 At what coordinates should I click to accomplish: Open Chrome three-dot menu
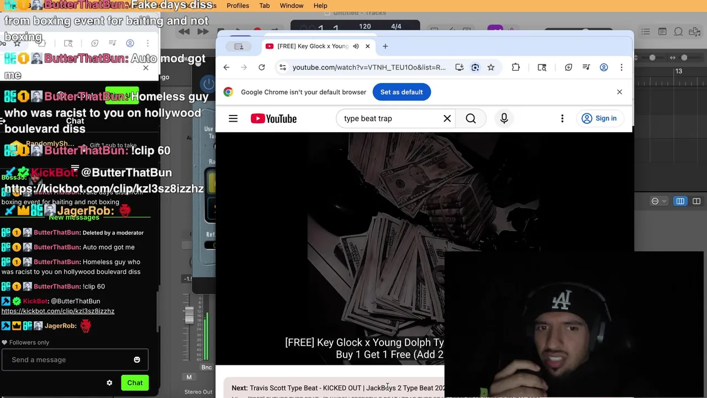621,67
